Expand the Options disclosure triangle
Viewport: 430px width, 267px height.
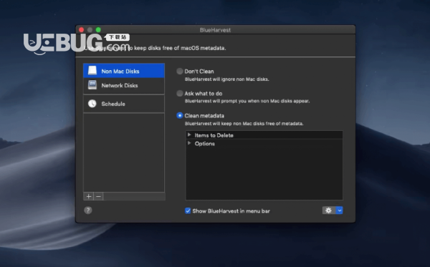(x=189, y=143)
